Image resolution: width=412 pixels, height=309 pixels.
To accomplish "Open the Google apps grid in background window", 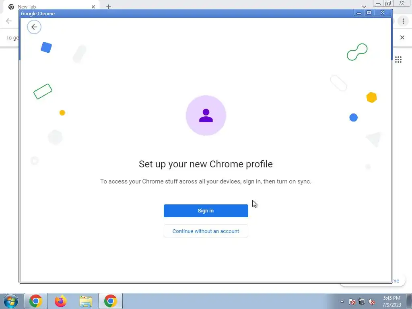I will coord(398,60).
